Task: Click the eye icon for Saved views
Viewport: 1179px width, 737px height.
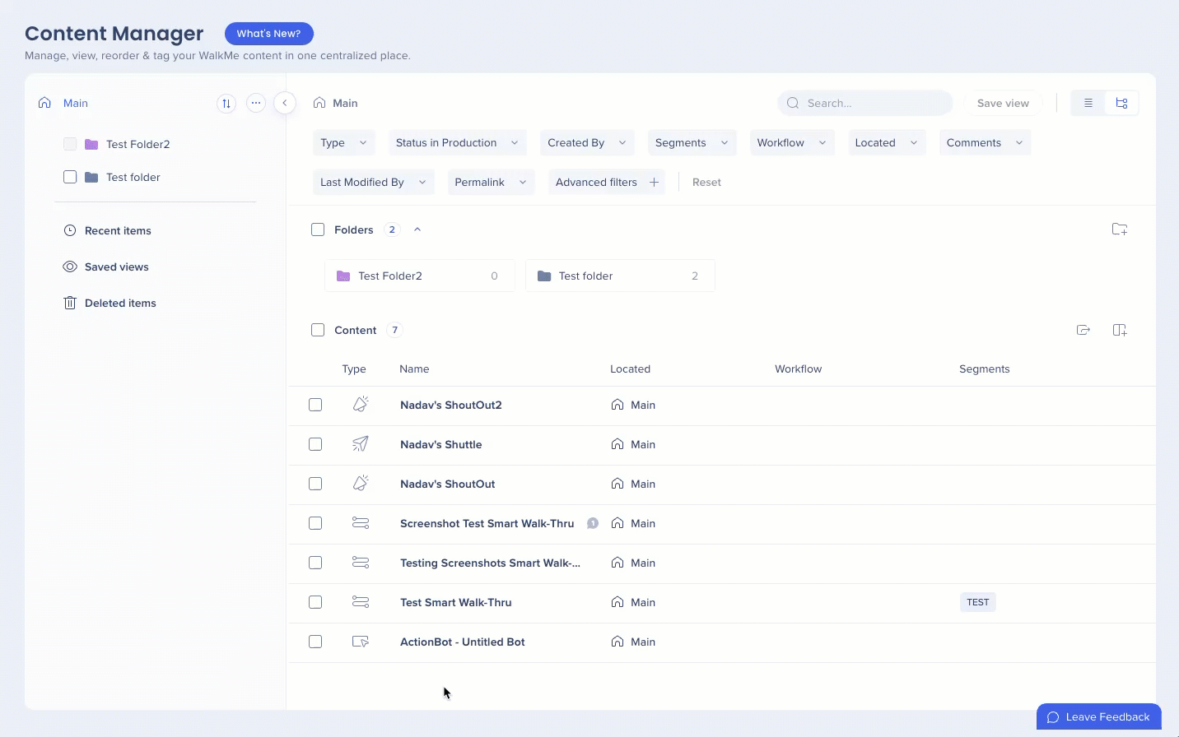Action: point(70,267)
